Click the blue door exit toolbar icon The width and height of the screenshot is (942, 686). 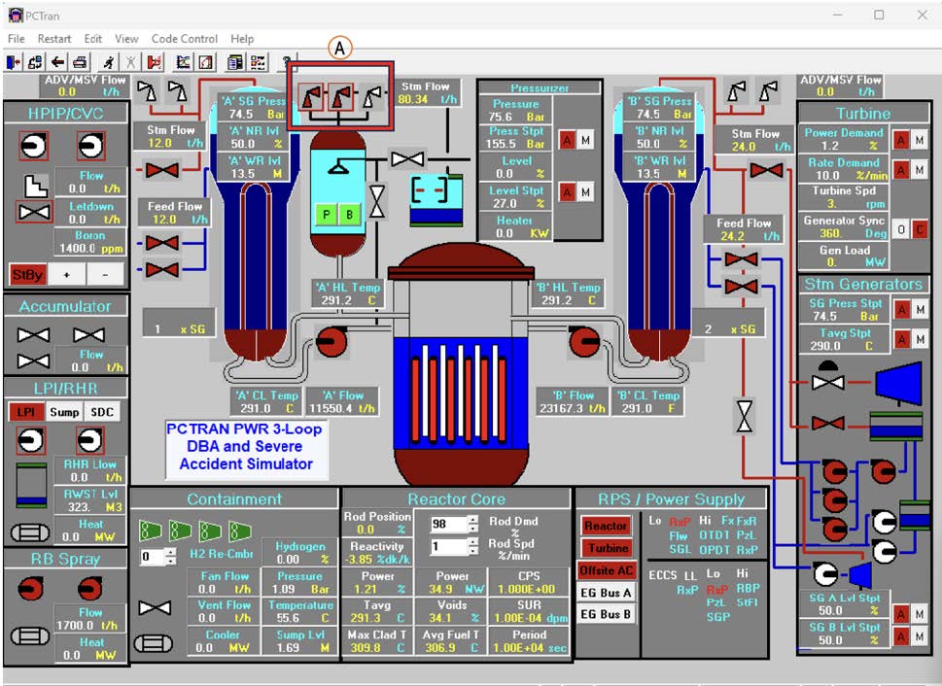14,62
